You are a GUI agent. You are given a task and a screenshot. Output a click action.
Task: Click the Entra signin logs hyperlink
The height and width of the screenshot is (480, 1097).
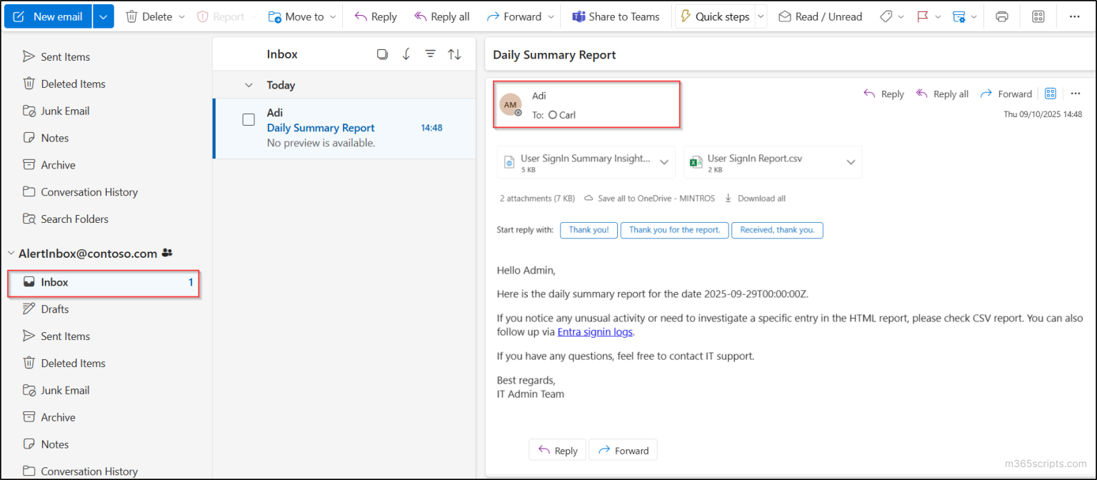(595, 331)
